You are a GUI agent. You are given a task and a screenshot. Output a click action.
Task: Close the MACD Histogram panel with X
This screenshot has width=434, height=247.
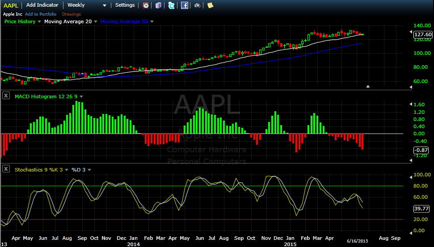(6, 96)
